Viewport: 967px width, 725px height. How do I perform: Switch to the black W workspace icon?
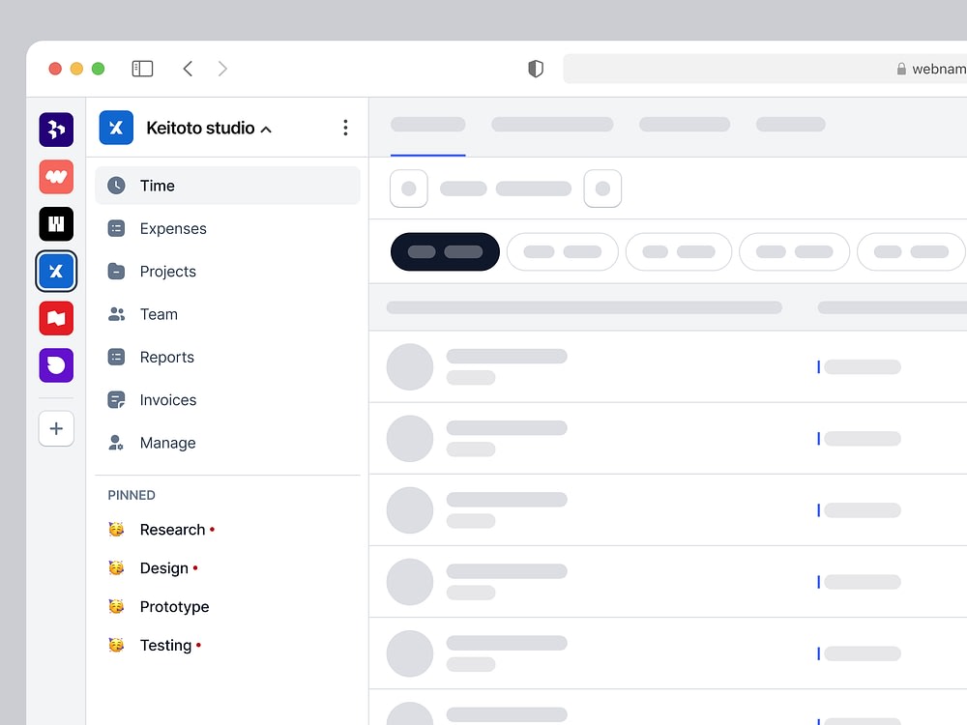tap(56, 224)
